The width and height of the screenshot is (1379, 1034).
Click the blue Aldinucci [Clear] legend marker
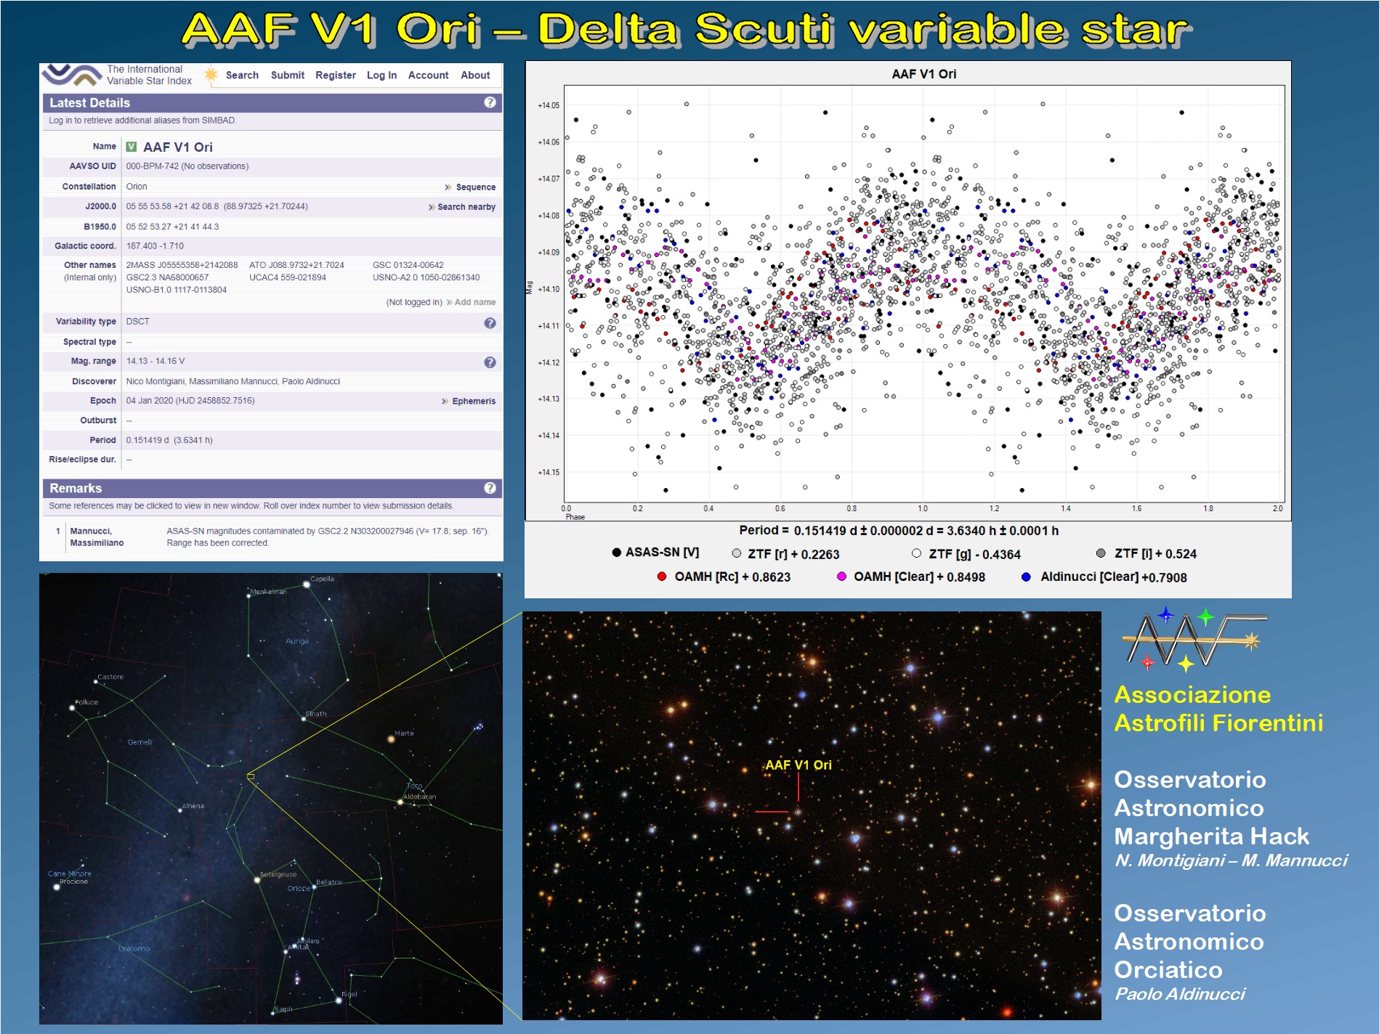(x=1026, y=577)
